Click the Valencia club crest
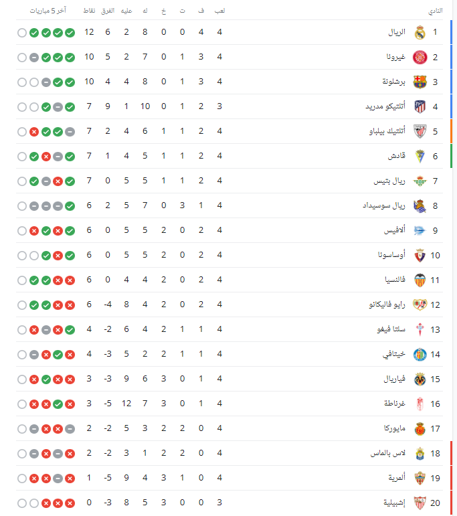The width and height of the screenshot is (457, 516). coord(420,280)
